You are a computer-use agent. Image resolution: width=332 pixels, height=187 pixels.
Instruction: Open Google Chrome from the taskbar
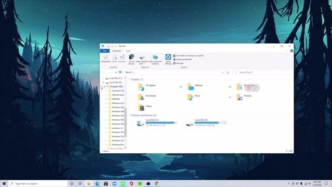click(x=157, y=183)
